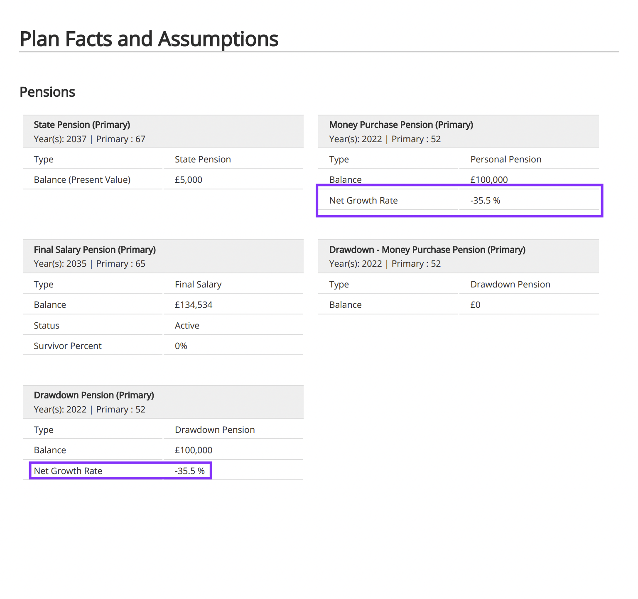This screenshot has width=638, height=599.
Task: Click the Personal Pension type value
Action: (505, 160)
